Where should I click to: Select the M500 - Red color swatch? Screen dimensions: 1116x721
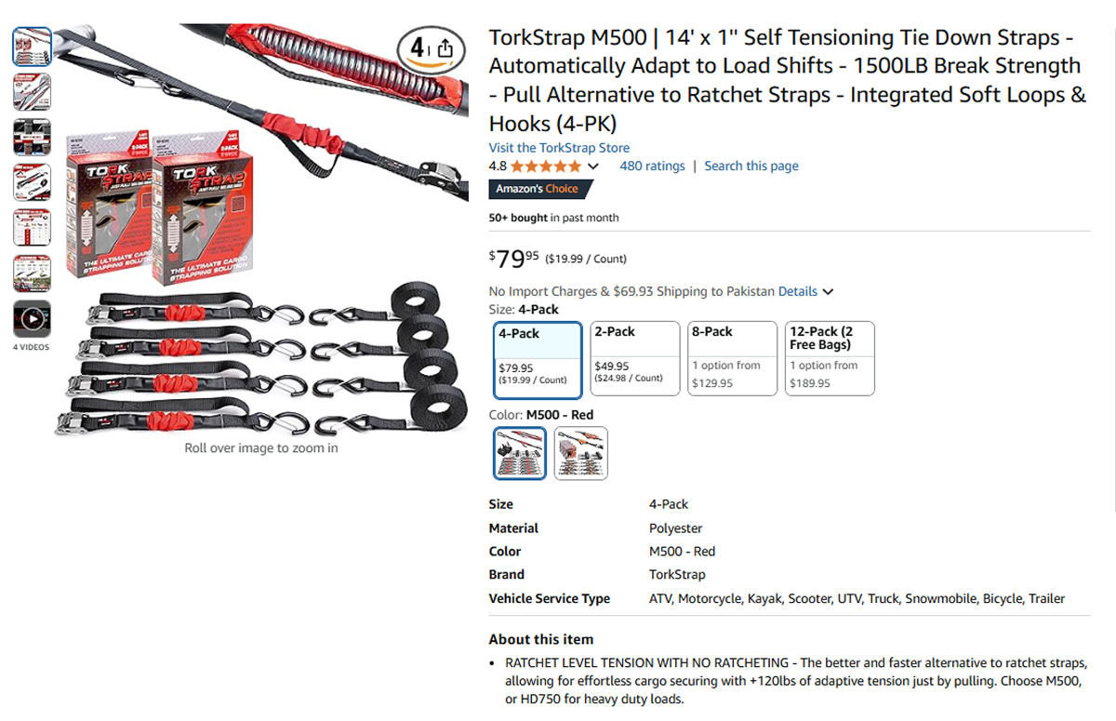520,453
